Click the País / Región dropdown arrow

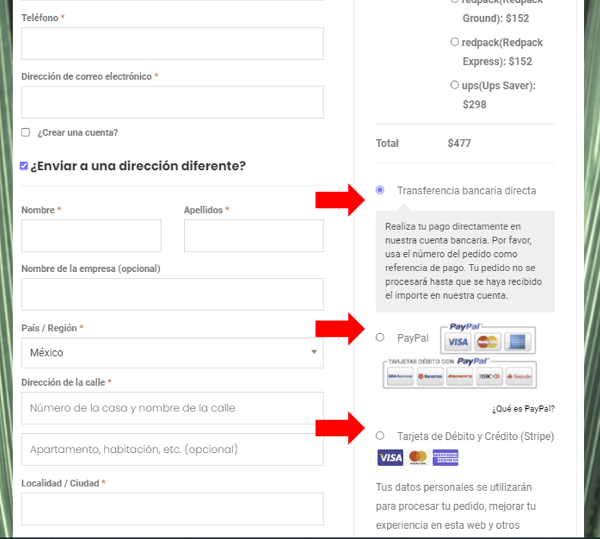click(x=314, y=352)
